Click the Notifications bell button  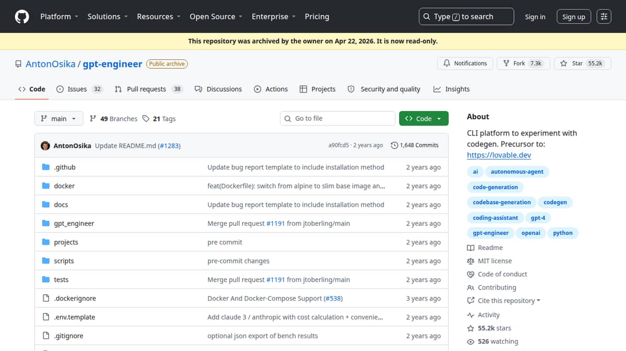465,63
